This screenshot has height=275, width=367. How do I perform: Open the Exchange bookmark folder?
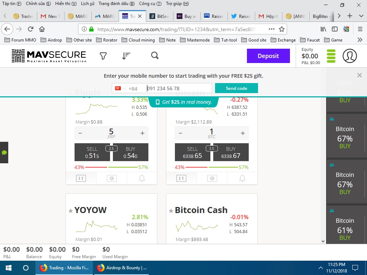pos(283,40)
